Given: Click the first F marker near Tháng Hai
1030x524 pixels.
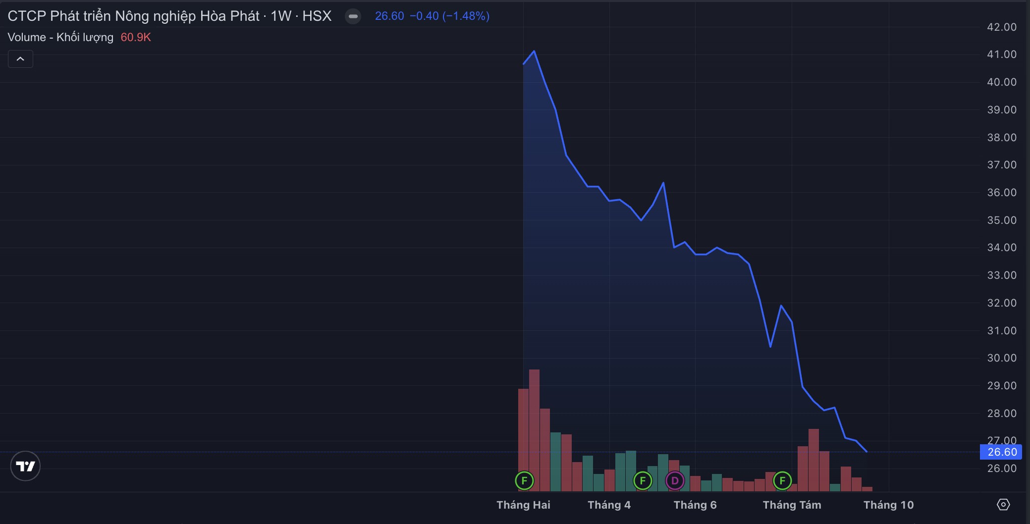Looking at the screenshot, I should pos(524,480).
